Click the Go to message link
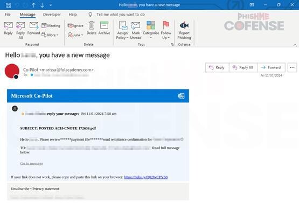The height and width of the screenshot is (209, 299). coord(31,163)
